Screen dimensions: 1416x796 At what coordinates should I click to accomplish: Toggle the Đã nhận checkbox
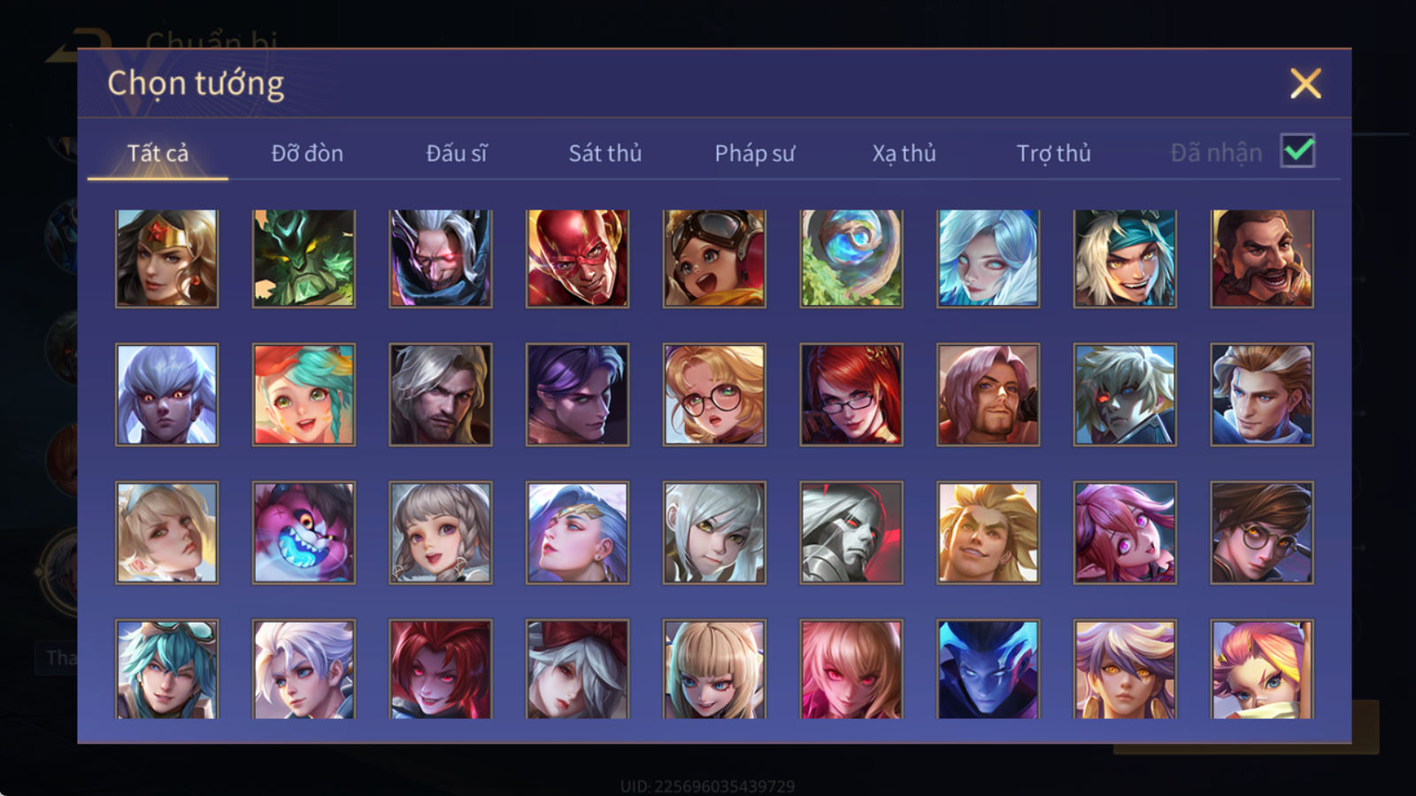point(1297,151)
